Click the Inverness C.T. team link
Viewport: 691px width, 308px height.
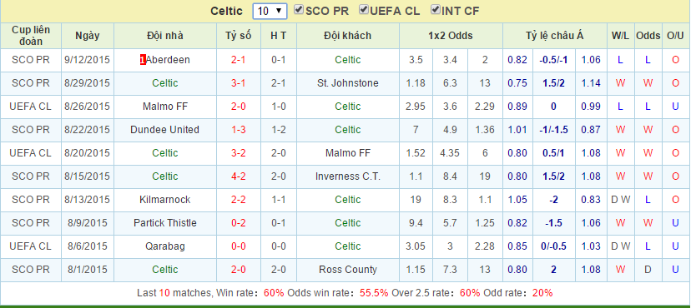coord(348,176)
